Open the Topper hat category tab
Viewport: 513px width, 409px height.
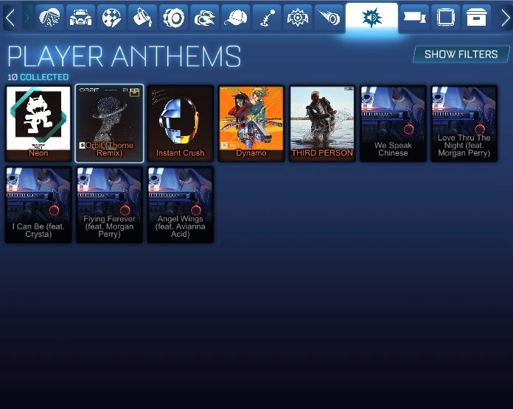tap(236, 18)
